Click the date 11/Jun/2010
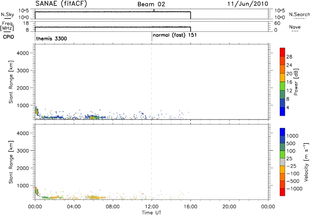310x215 pixels. [x=248, y=4]
